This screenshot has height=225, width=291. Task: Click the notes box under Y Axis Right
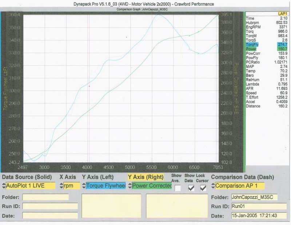(x=177, y=206)
